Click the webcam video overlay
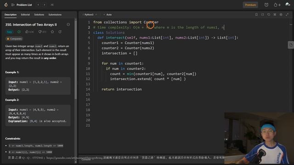Viewport: 294px width, 165px height. point(259,138)
